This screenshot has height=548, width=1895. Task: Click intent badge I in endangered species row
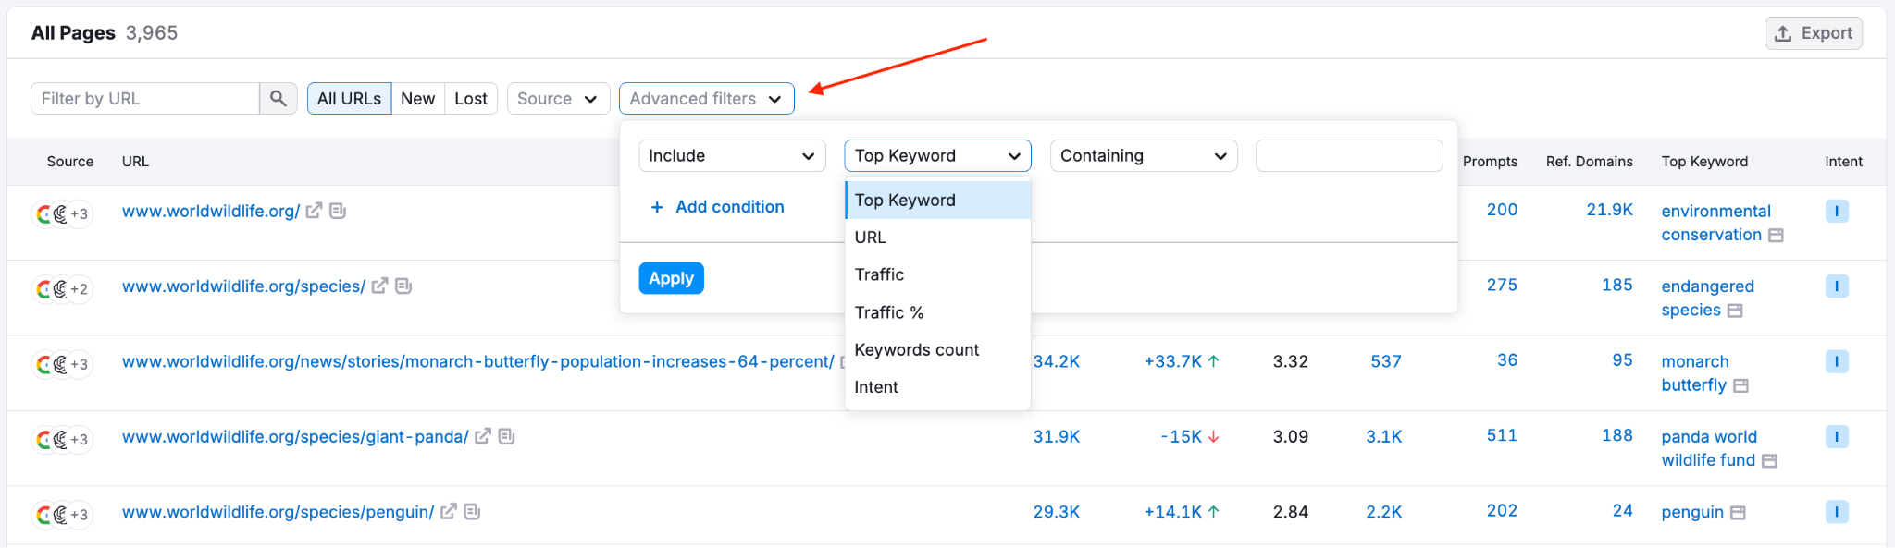(x=1837, y=286)
